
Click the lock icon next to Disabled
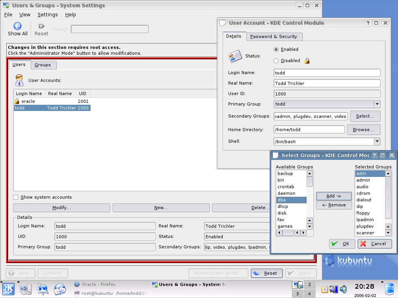(x=307, y=61)
